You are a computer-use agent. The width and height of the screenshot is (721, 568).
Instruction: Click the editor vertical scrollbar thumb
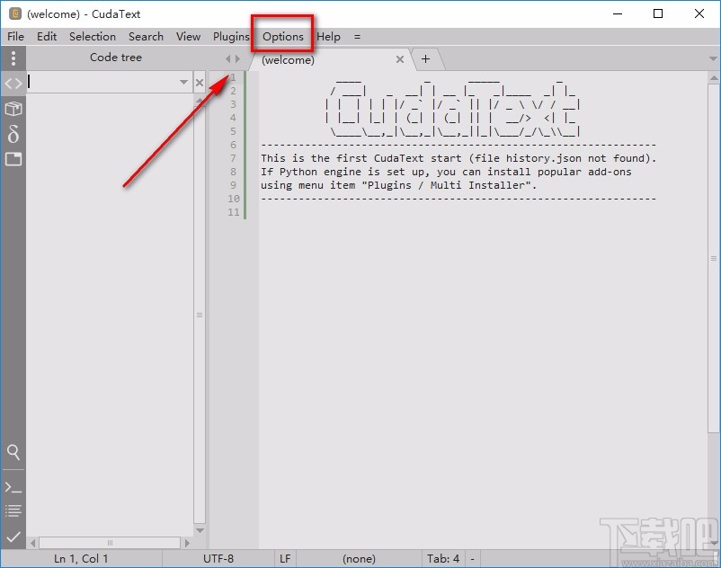(x=713, y=258)
